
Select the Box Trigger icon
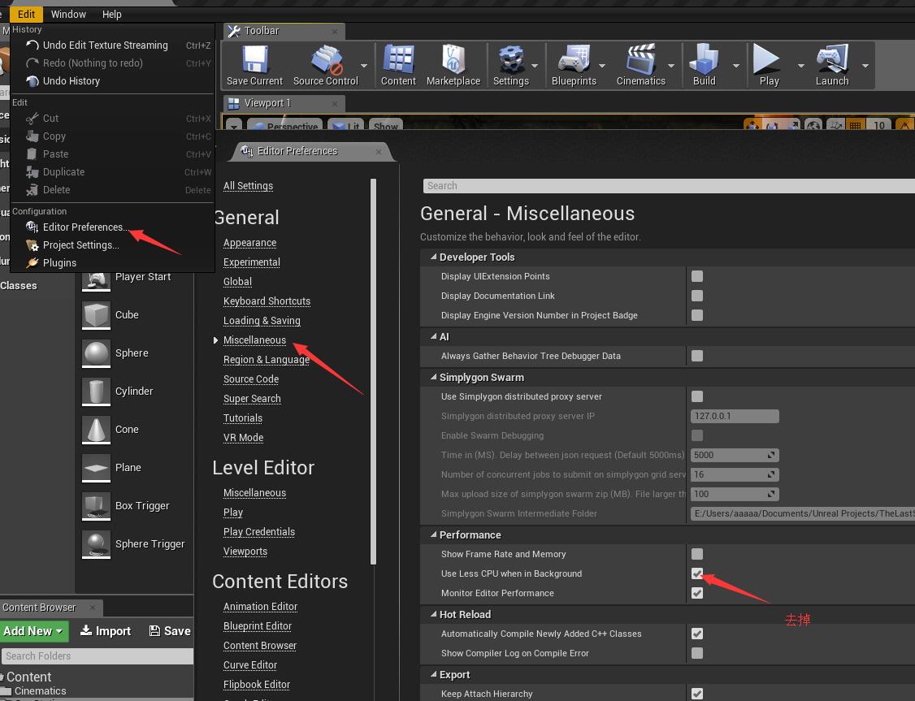click(x=96, y=506)
